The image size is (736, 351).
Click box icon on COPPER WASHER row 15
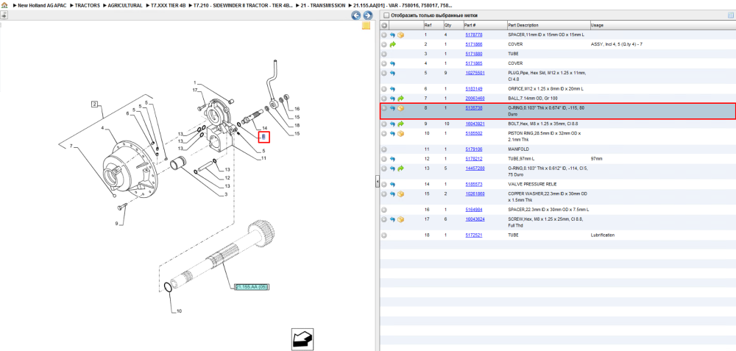coord(401,194)
